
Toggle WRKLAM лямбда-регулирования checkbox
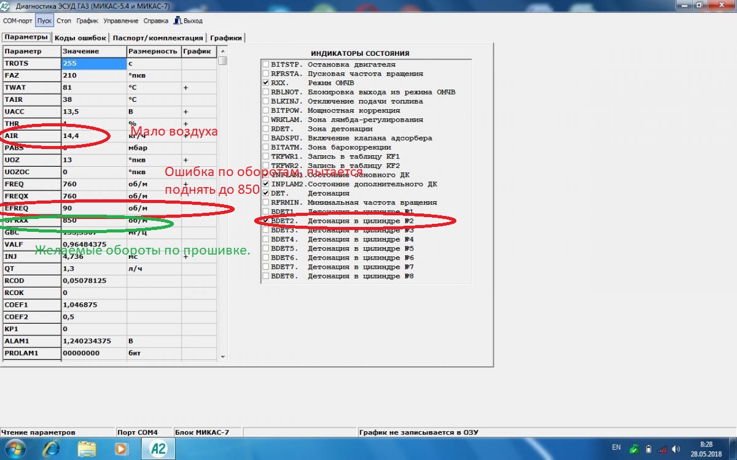tap(265, 120)
